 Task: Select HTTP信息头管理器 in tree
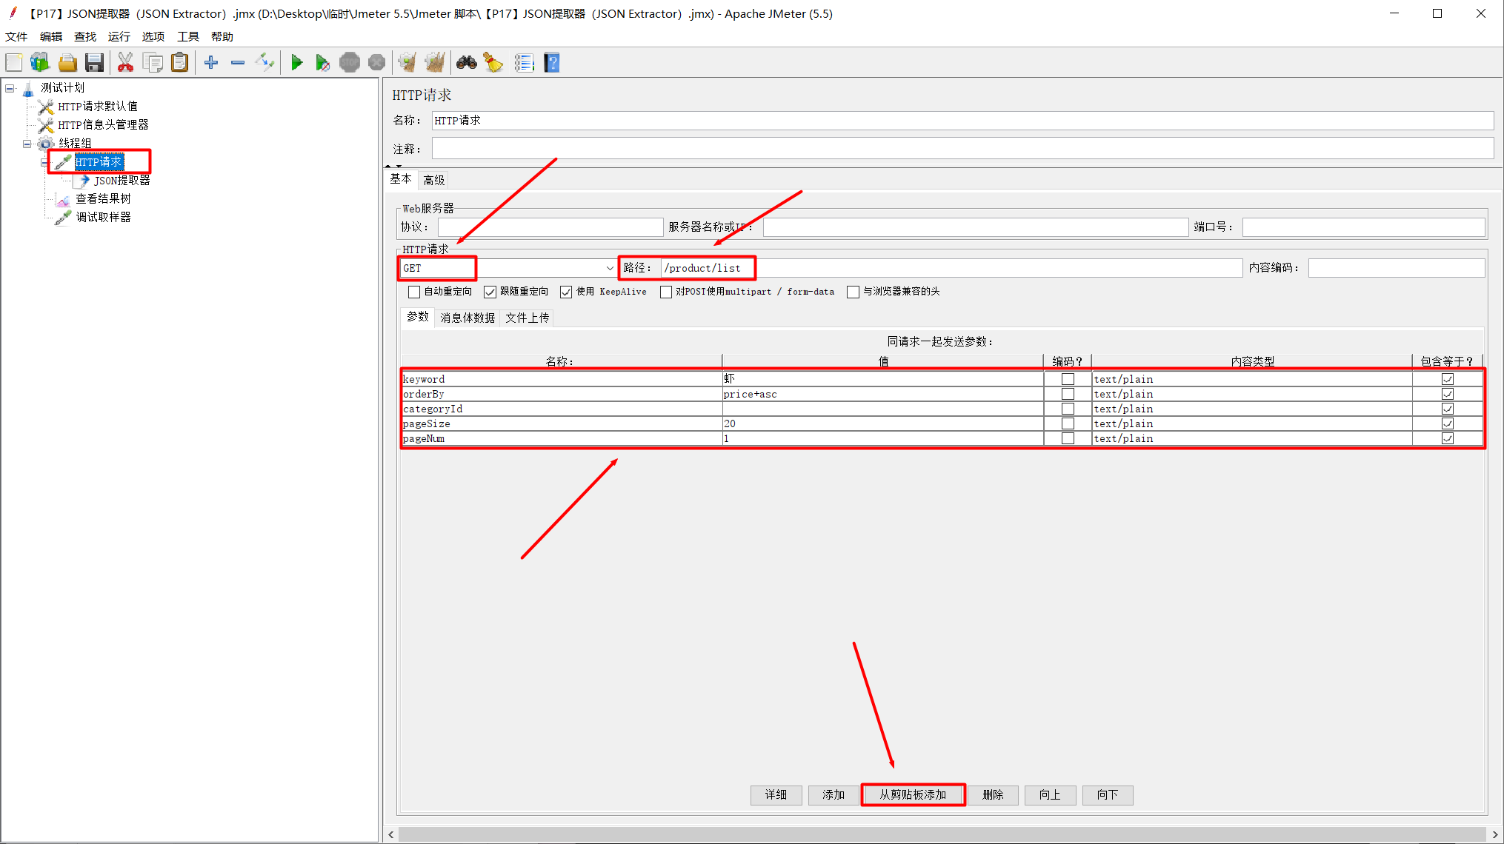pyautogui.click(x=104, y=125)
